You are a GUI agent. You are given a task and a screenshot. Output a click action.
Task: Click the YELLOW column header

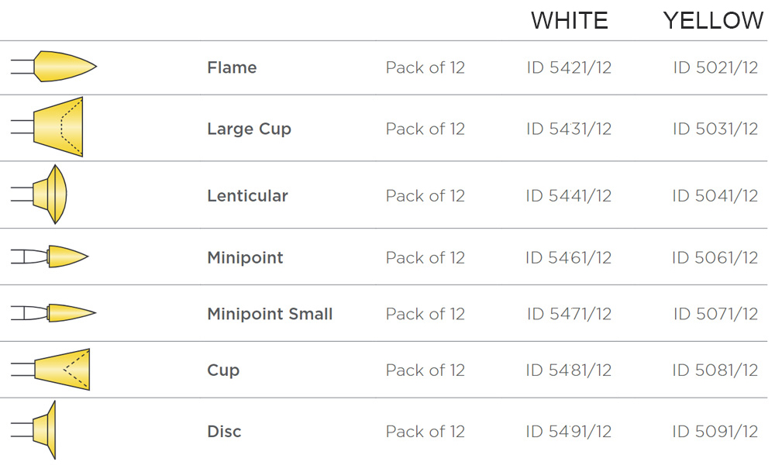pyautogui.click(x=713, y=21)
